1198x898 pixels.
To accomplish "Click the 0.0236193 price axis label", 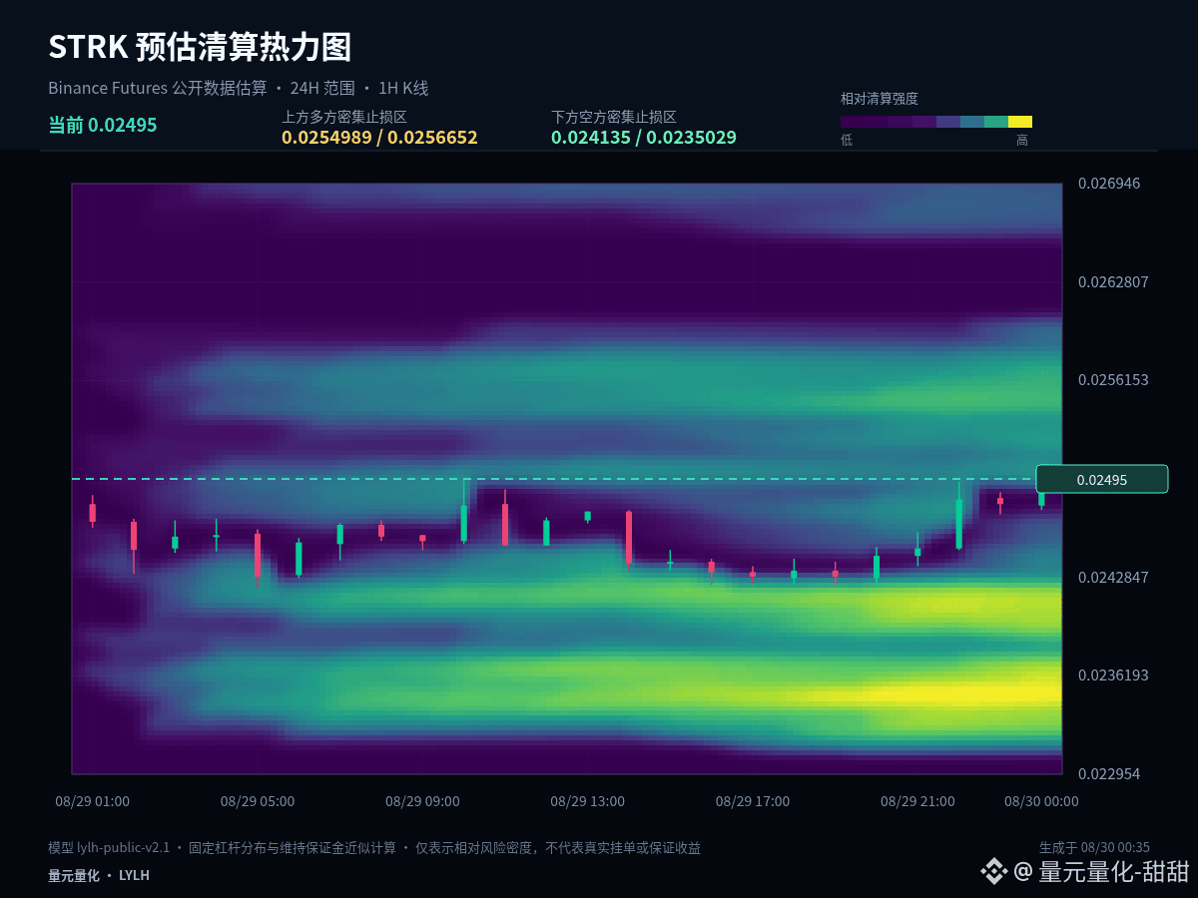I will pos(1113,675).
